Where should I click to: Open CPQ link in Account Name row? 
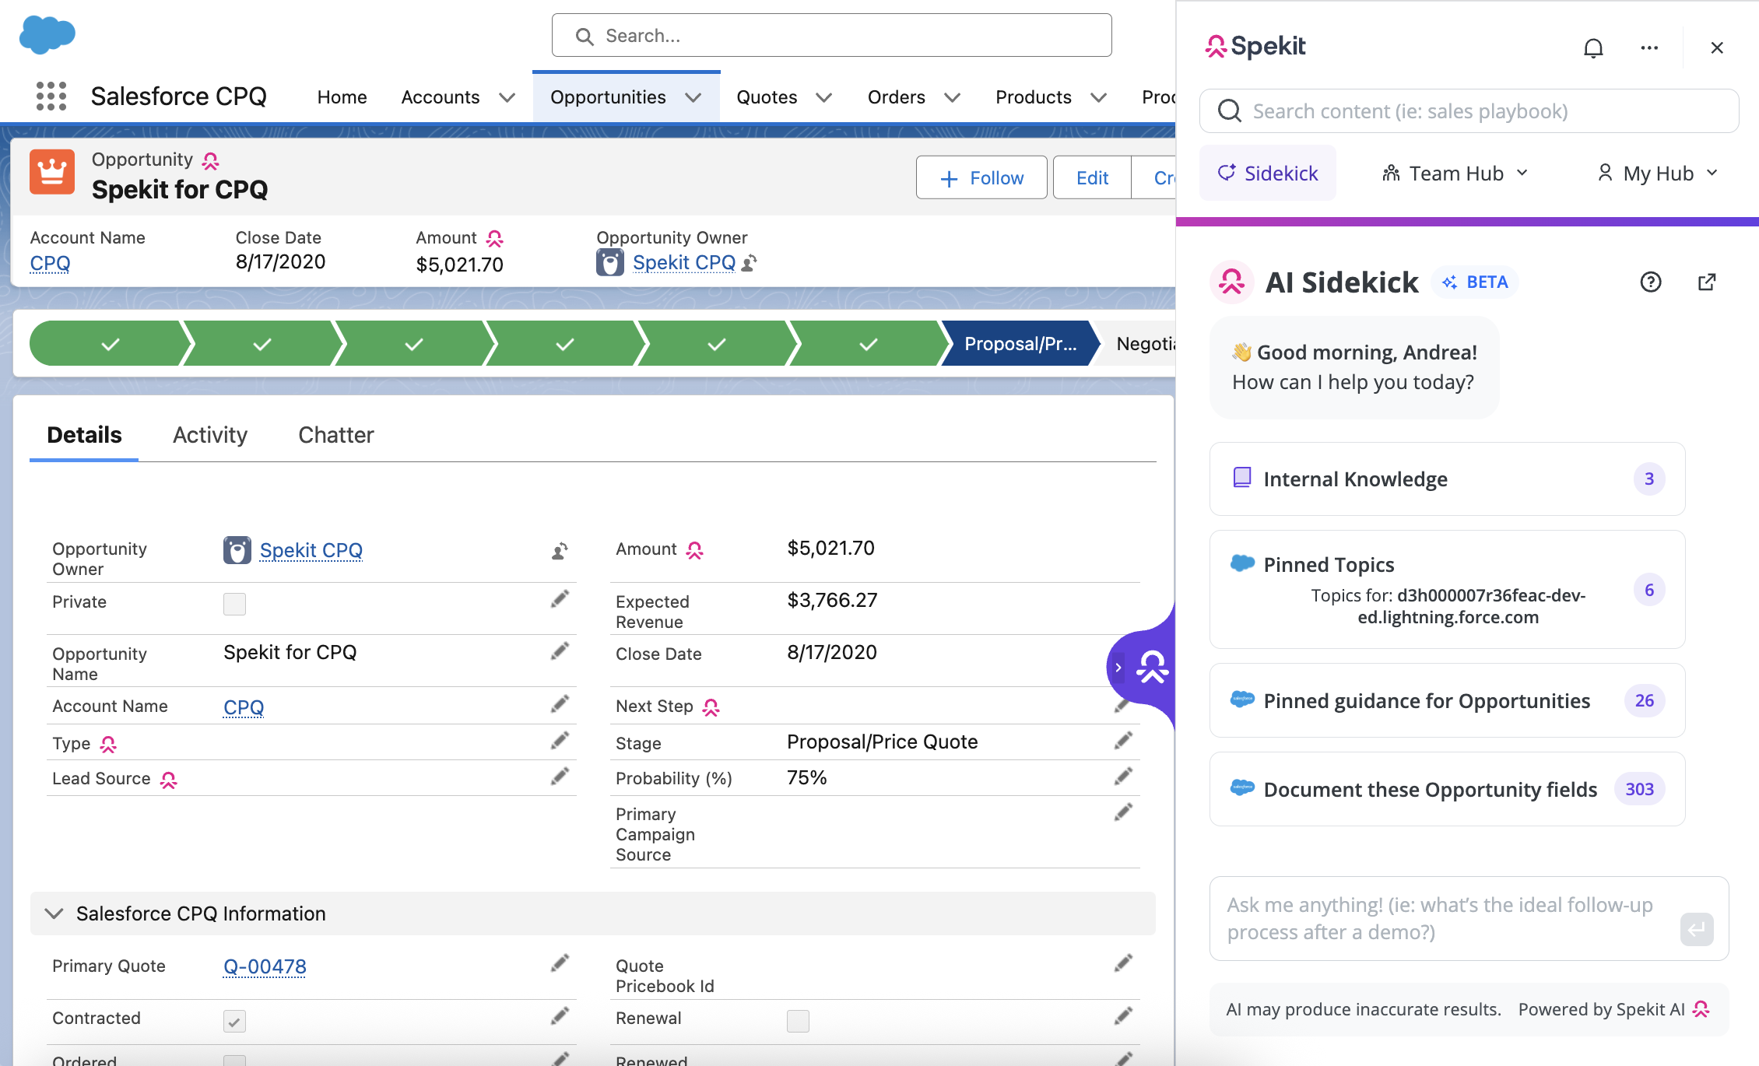(x=244, y=707)
